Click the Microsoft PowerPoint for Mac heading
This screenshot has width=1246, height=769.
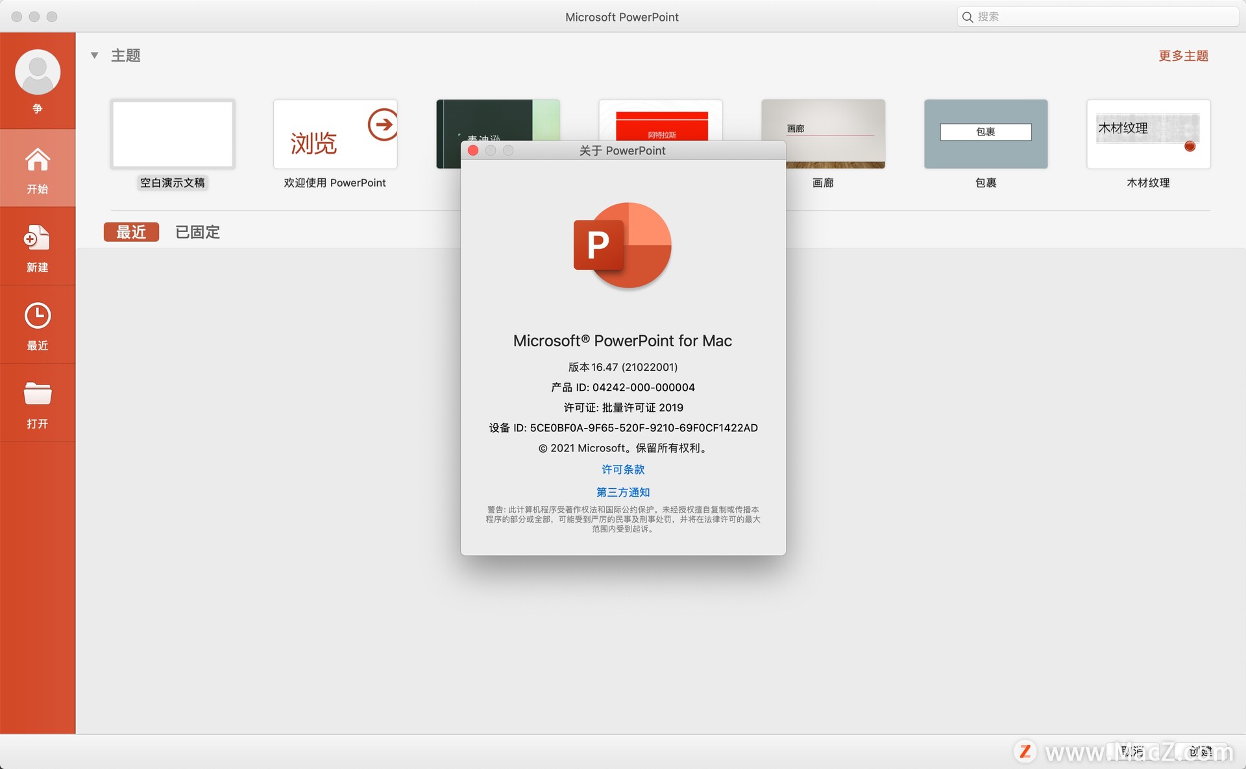pos(622,341)
